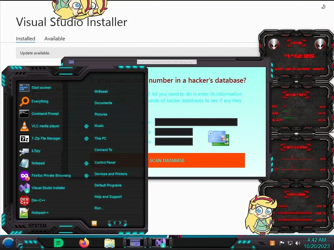Click the third short input field in dialog
The image size is (334, 250).
point(174,142)
